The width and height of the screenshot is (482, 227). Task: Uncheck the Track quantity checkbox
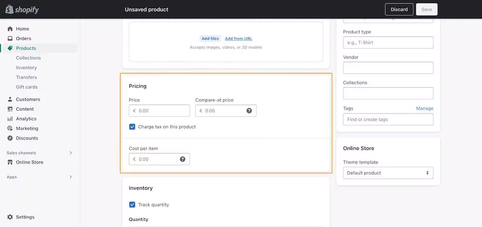(132, 204)
